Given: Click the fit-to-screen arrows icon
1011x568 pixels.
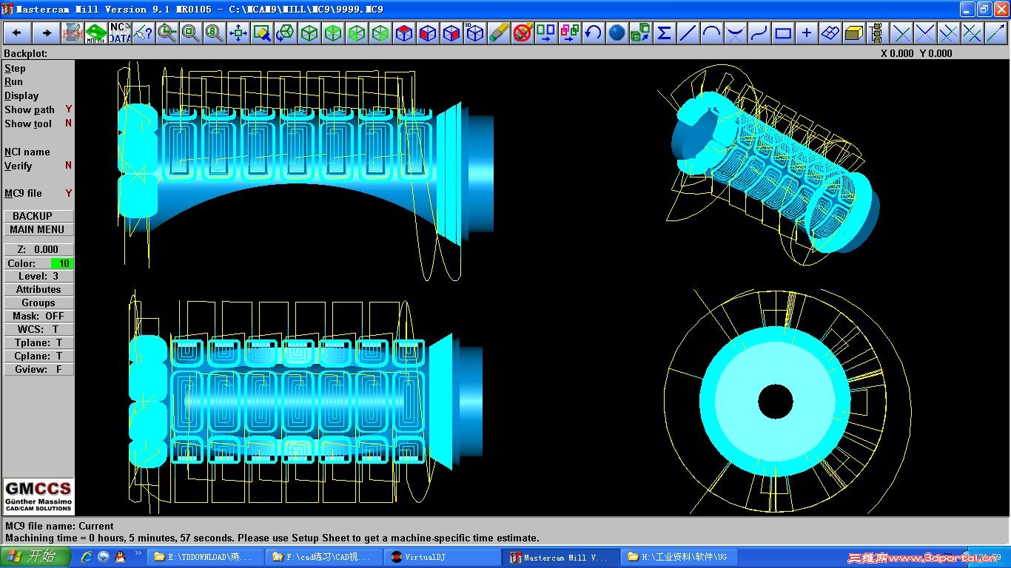Looking at the screenshot, I should point(238,33).
